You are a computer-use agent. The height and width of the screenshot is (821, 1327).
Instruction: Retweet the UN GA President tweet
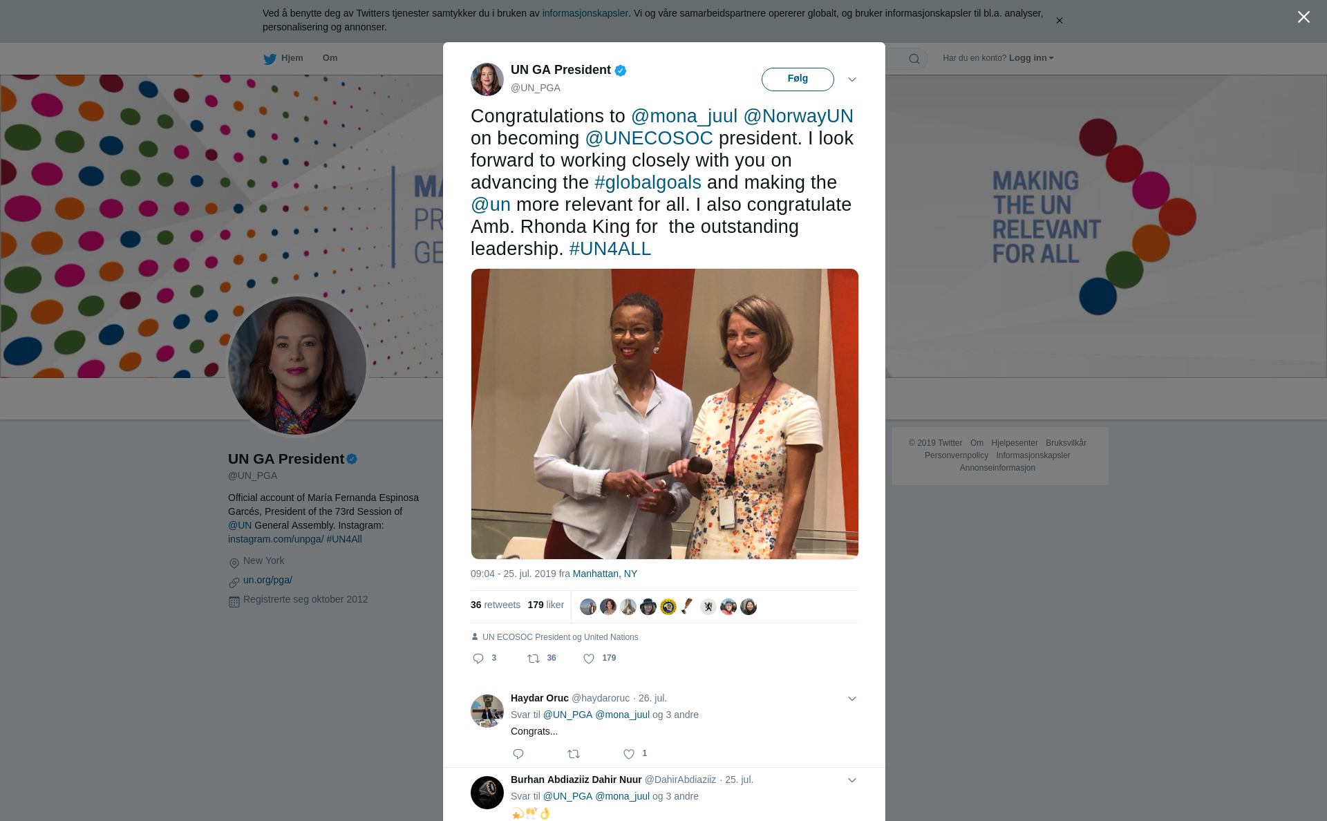[534, 659]
